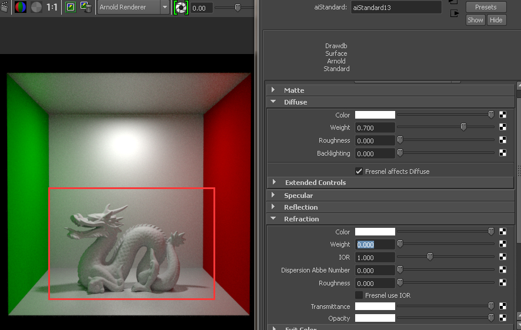The image size is (521, 330).
Task: Toggle the exposure aperture icon
Action: [x=181, y=8]
